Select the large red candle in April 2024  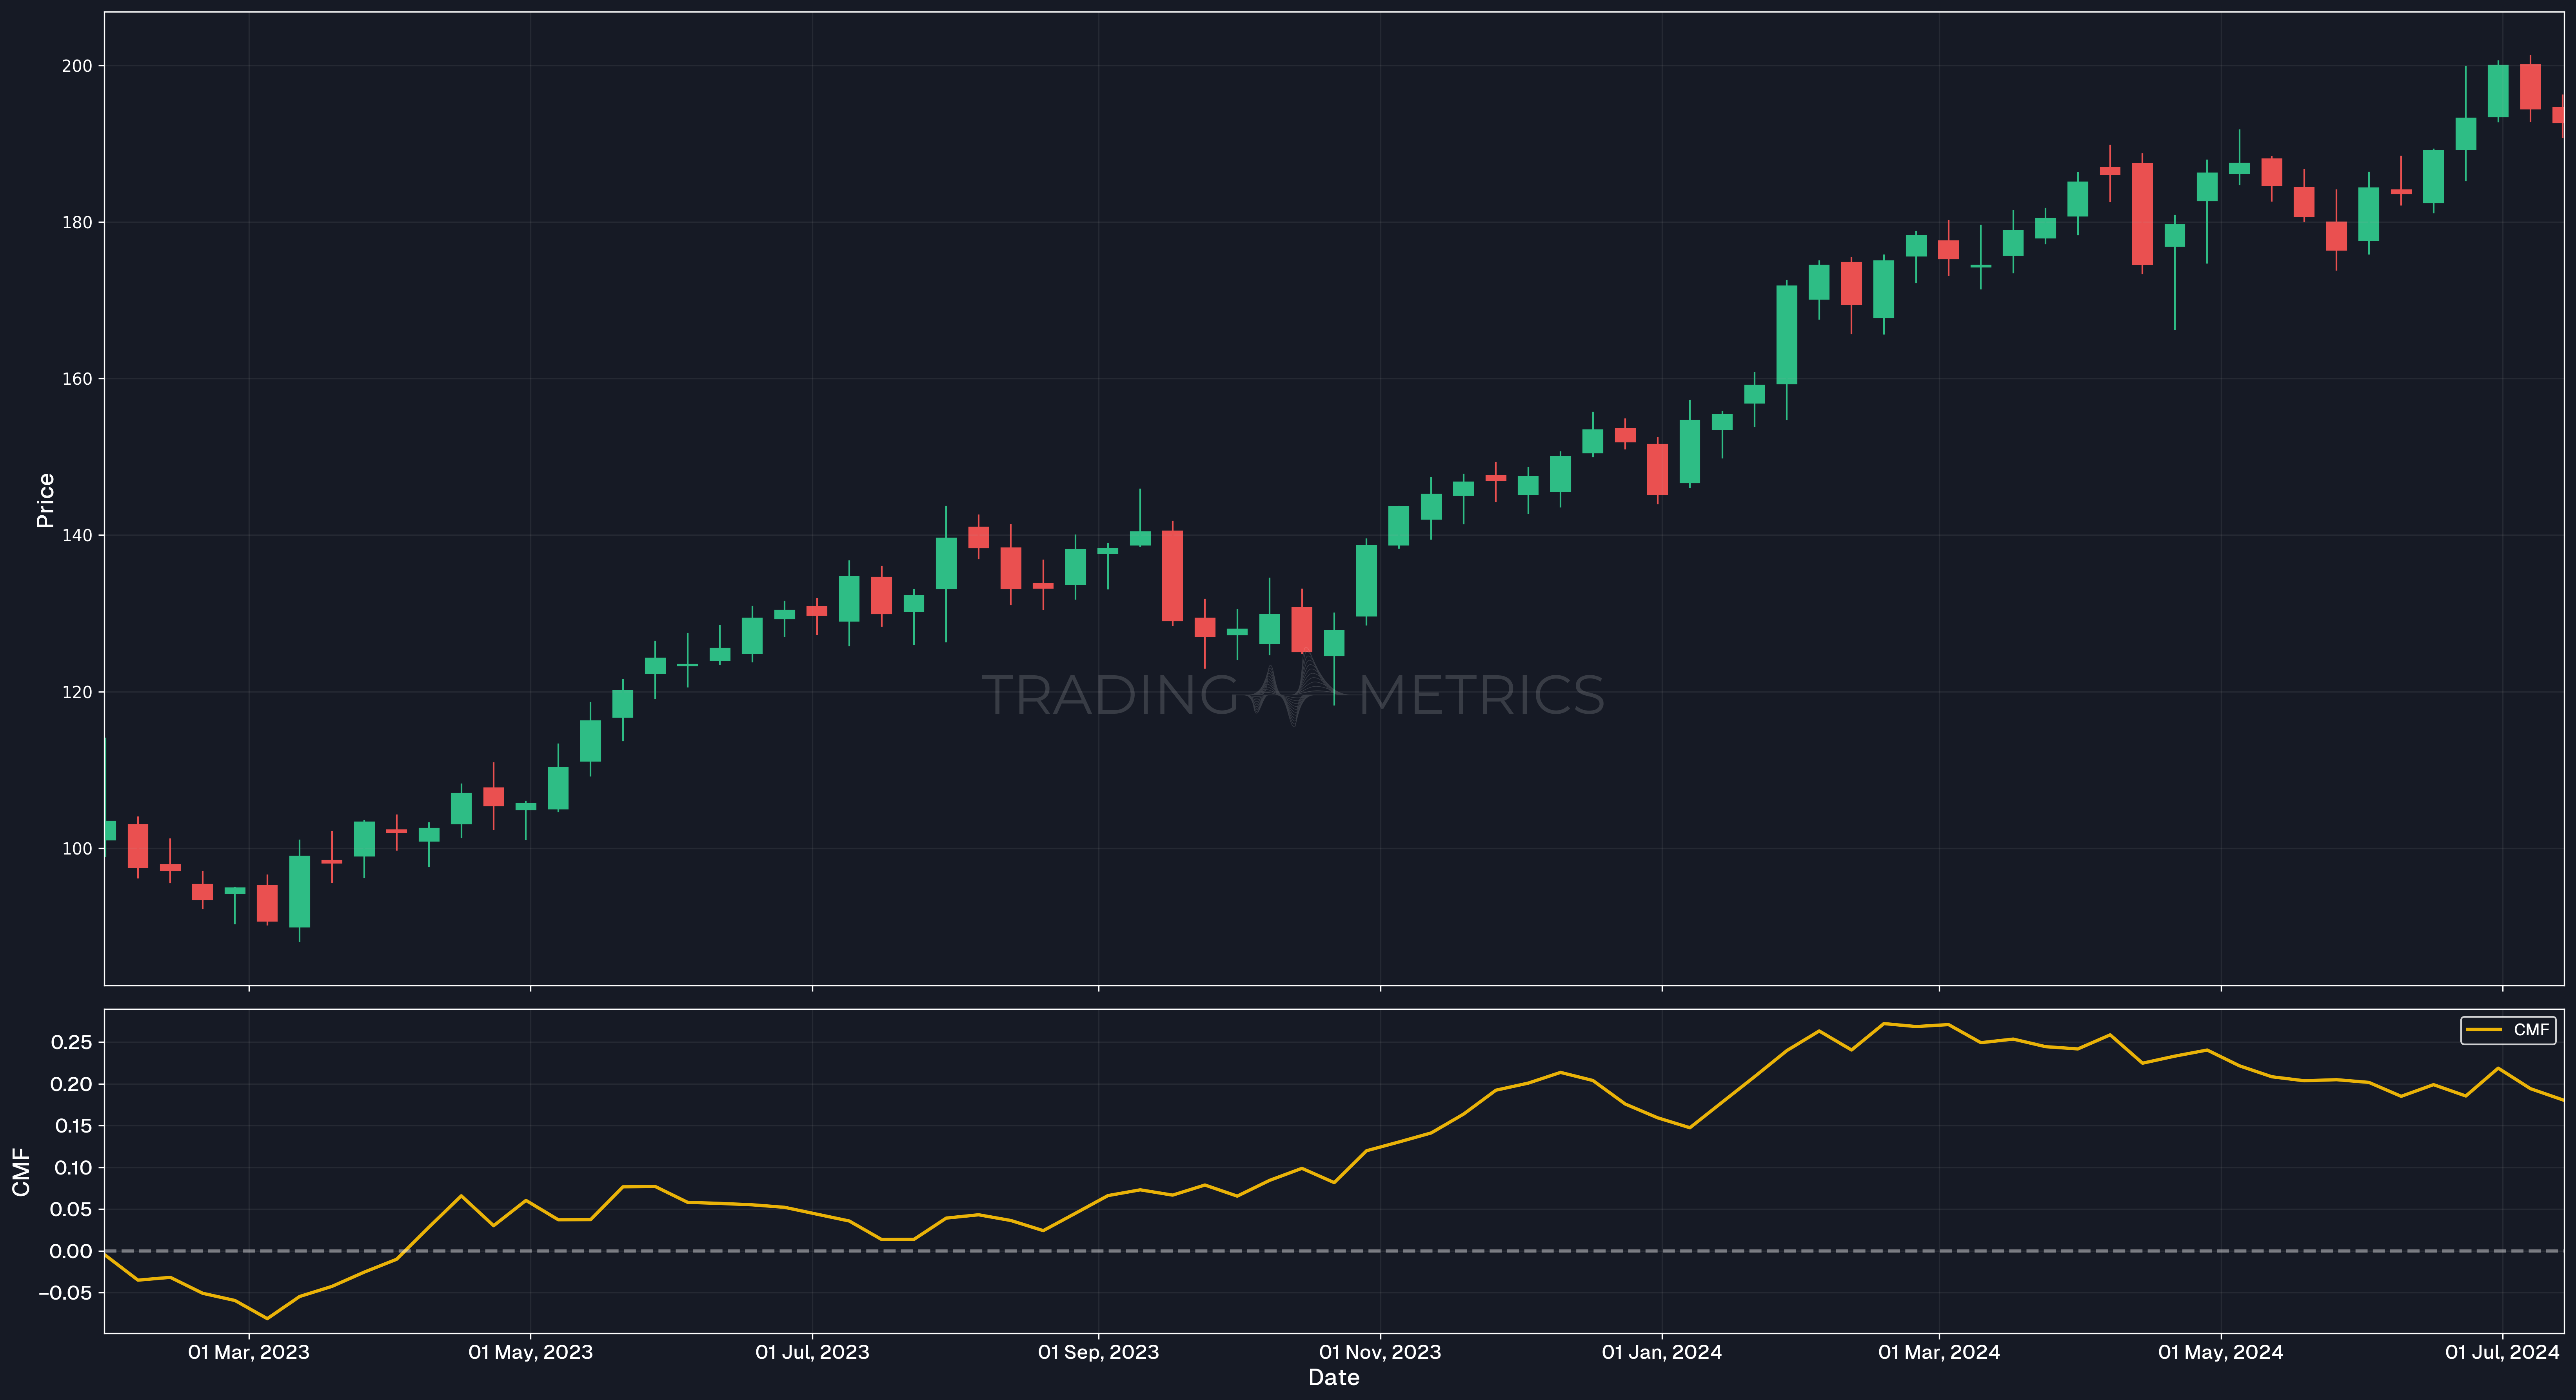coord(2142,214)
